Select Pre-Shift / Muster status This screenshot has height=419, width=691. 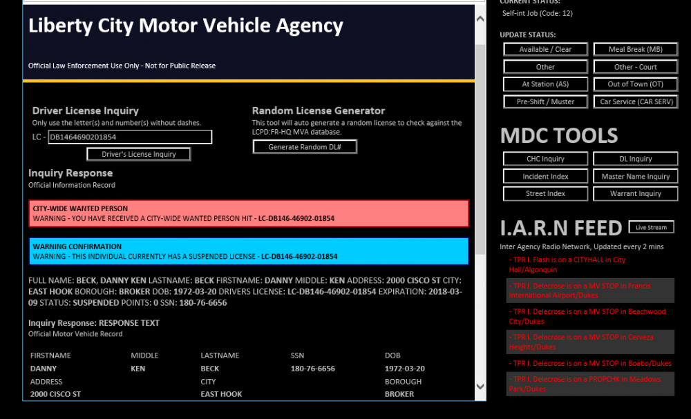(x=545, y=101)
